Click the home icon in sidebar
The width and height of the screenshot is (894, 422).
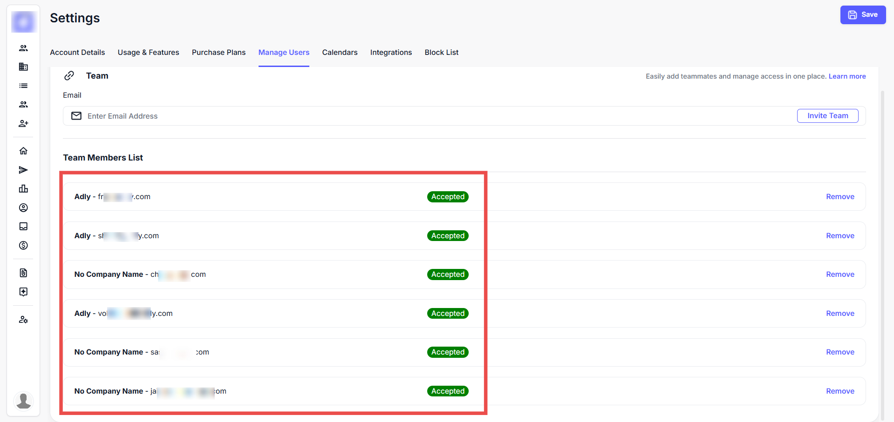coord(23,151)
